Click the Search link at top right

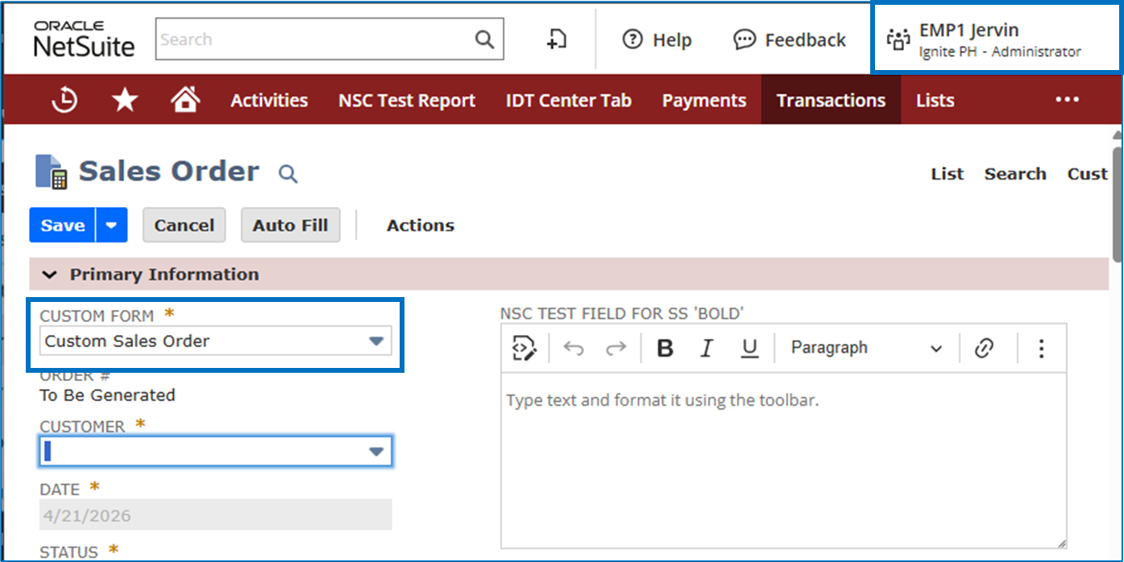1015,174
